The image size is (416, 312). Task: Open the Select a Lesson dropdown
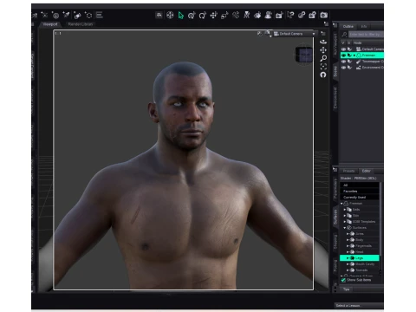pyautogui.click(x=359, y=305)
